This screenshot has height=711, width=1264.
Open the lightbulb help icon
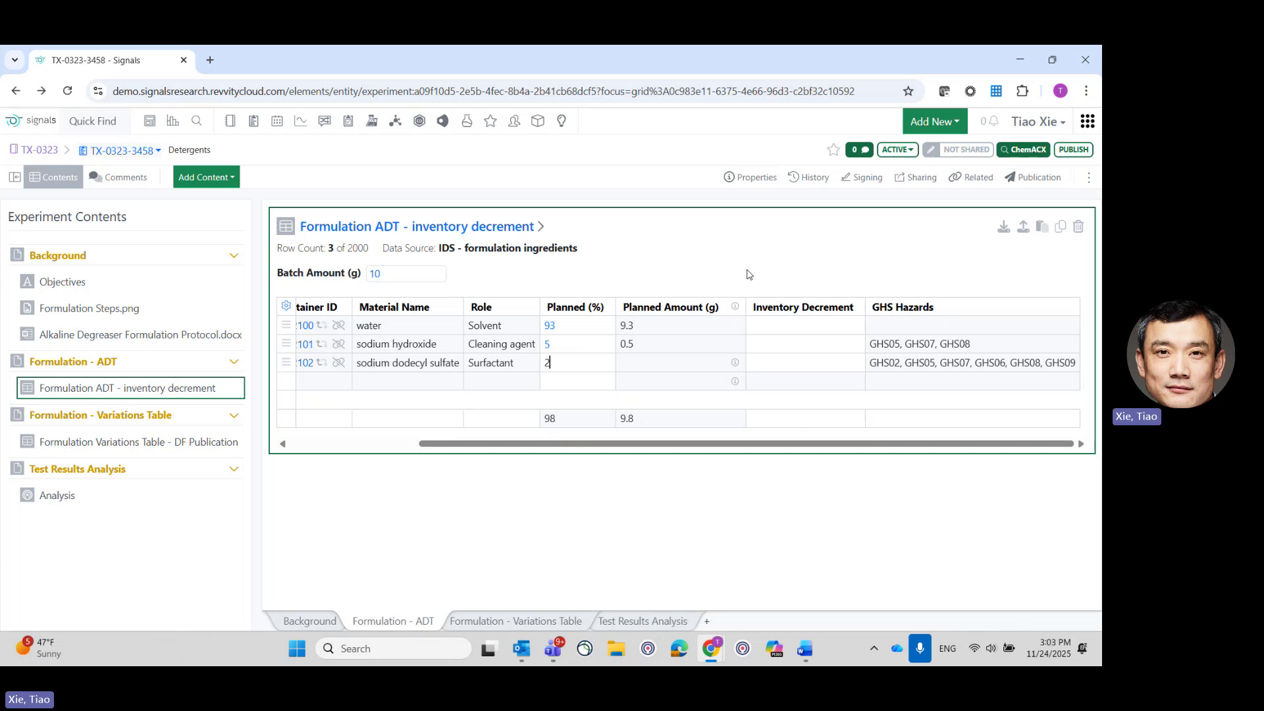(562, 120)
